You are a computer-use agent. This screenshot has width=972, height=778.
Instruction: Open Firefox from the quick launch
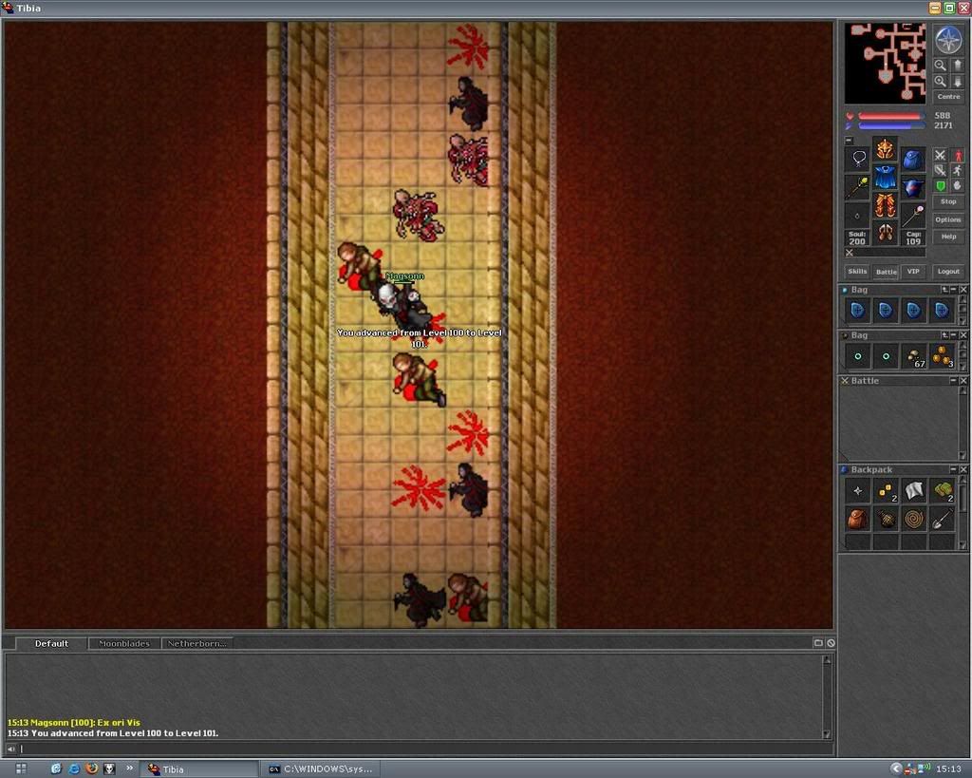coord(92,769)
